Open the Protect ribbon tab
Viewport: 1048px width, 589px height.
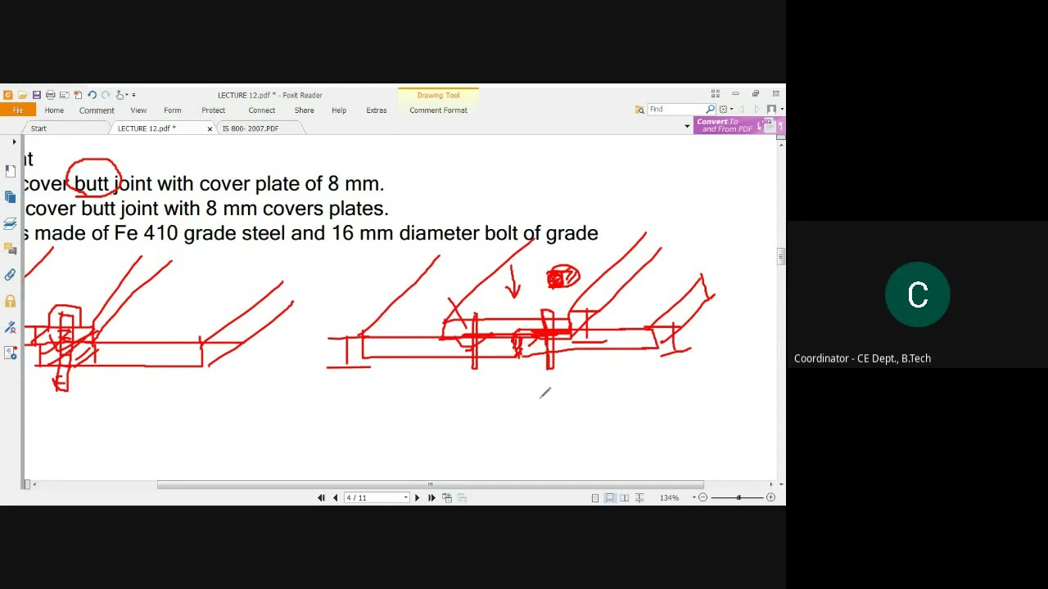pos(214,110)
